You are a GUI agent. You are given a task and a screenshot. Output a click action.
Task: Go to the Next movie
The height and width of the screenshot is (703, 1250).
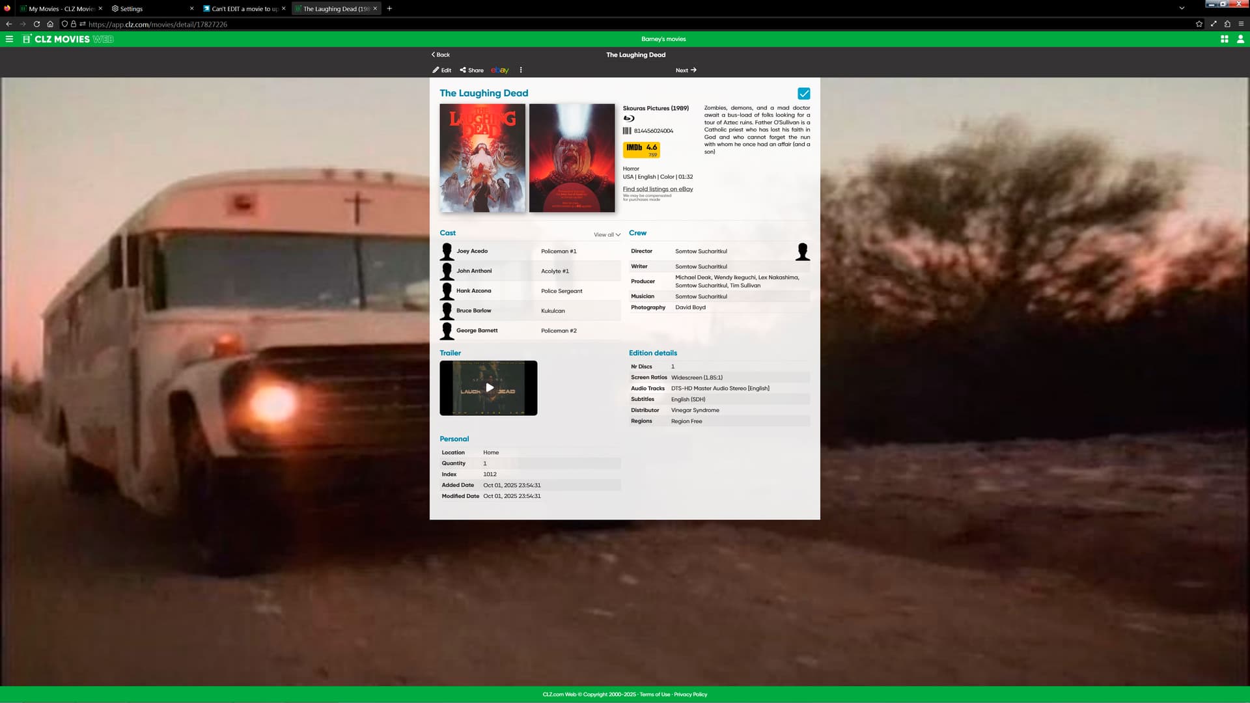click(686, 70)
